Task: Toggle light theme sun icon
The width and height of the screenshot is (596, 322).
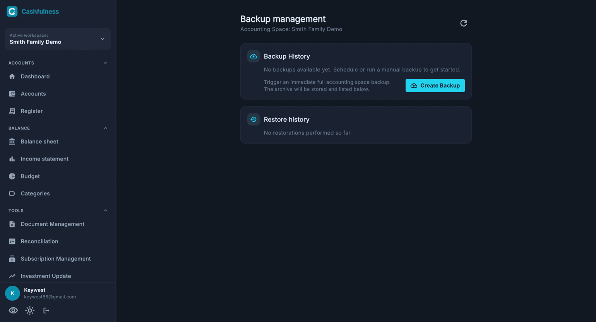Action: (30, 310)
